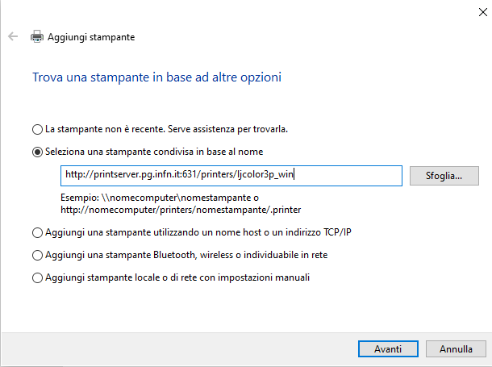
Task: Open the Sfoglia... browse button
Action: click(x=444, y=176)
